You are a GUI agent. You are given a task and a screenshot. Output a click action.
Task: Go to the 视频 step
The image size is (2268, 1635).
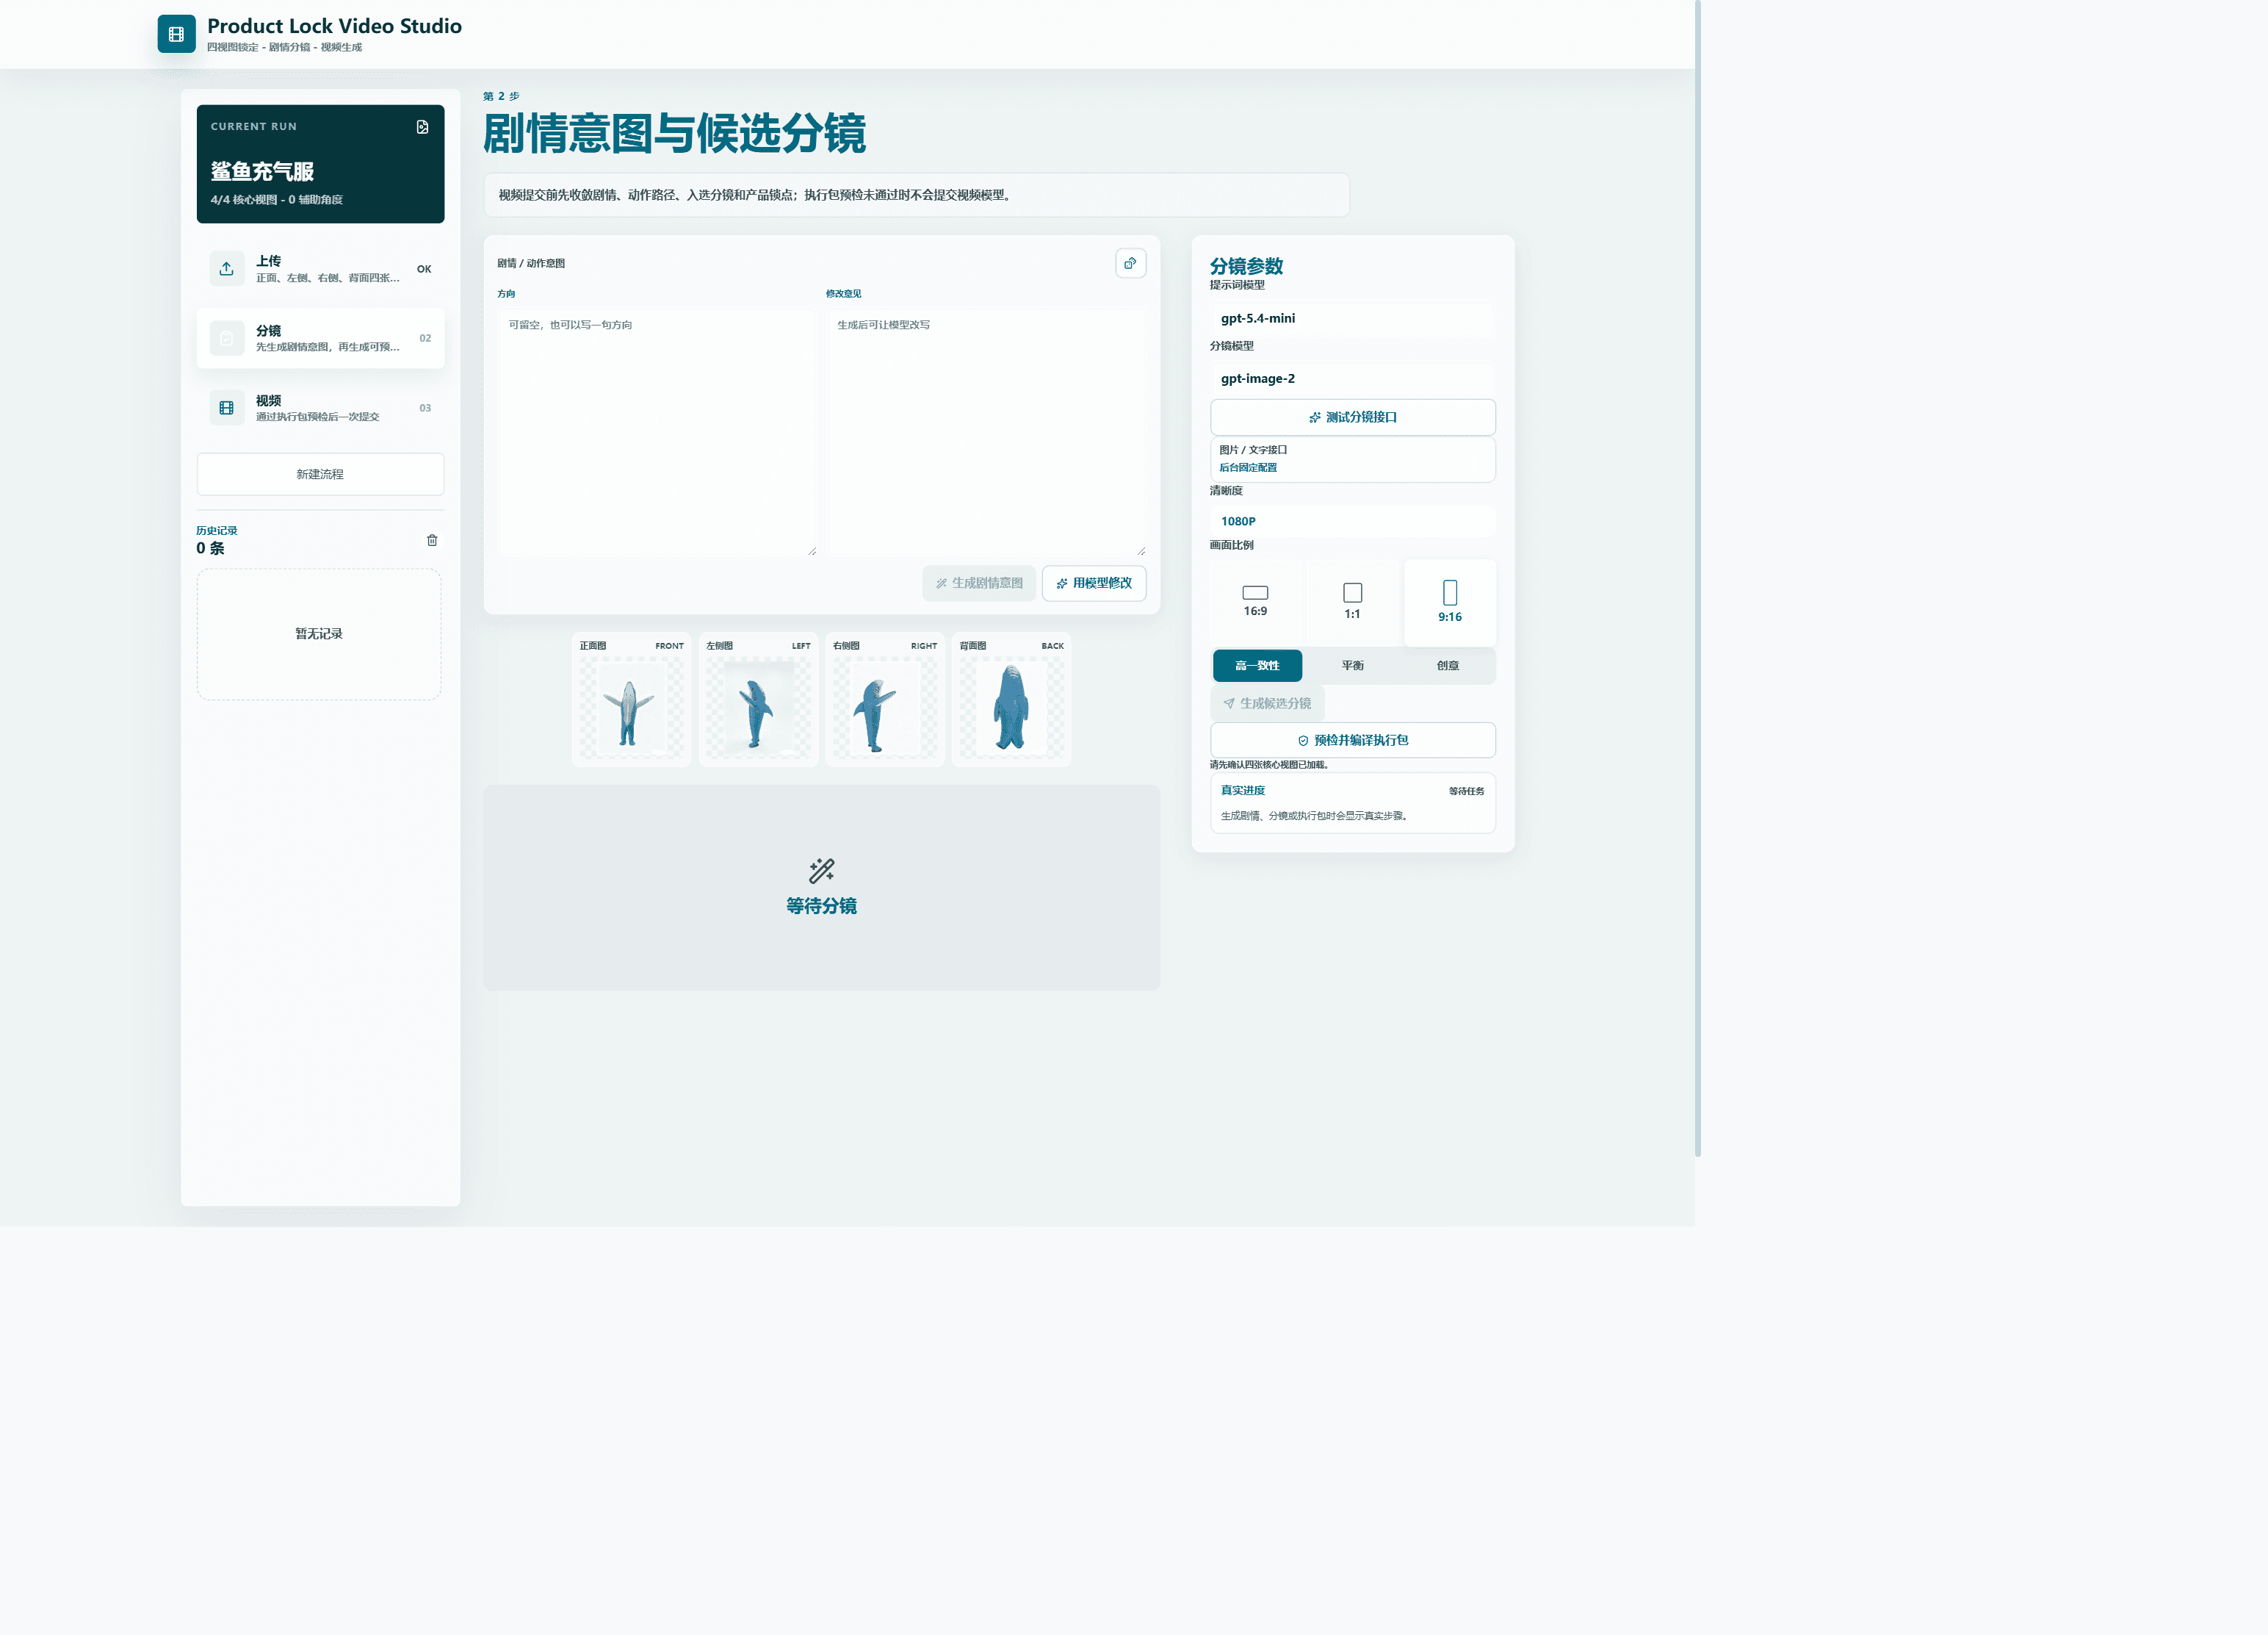320,407
